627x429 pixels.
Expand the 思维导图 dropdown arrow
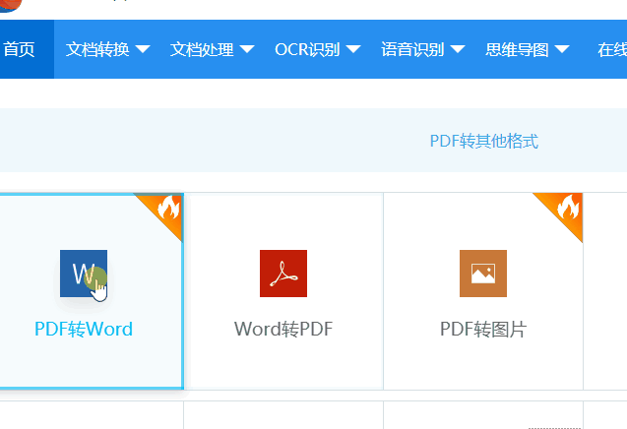pyautogui.click(x=562, y=49)
